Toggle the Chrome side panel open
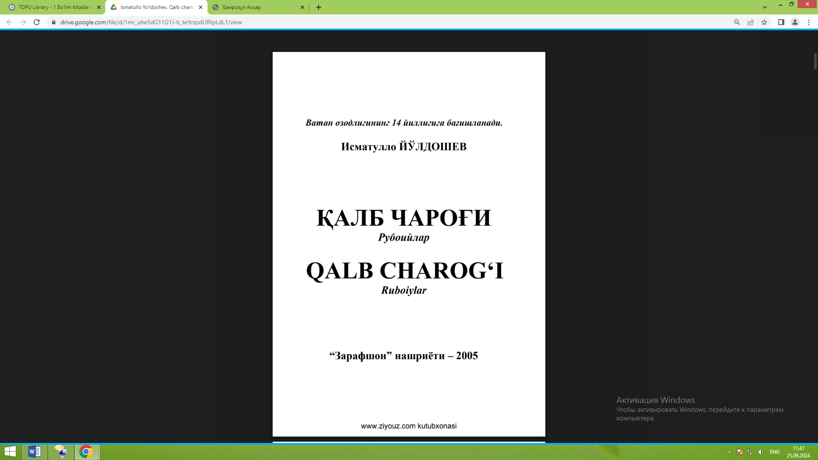Image resolution: width=818 pixels, height=460 pixels. pyautogui.click(x=781, y=22)
